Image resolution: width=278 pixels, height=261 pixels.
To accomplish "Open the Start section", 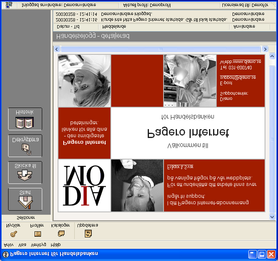I will point(25,199).
